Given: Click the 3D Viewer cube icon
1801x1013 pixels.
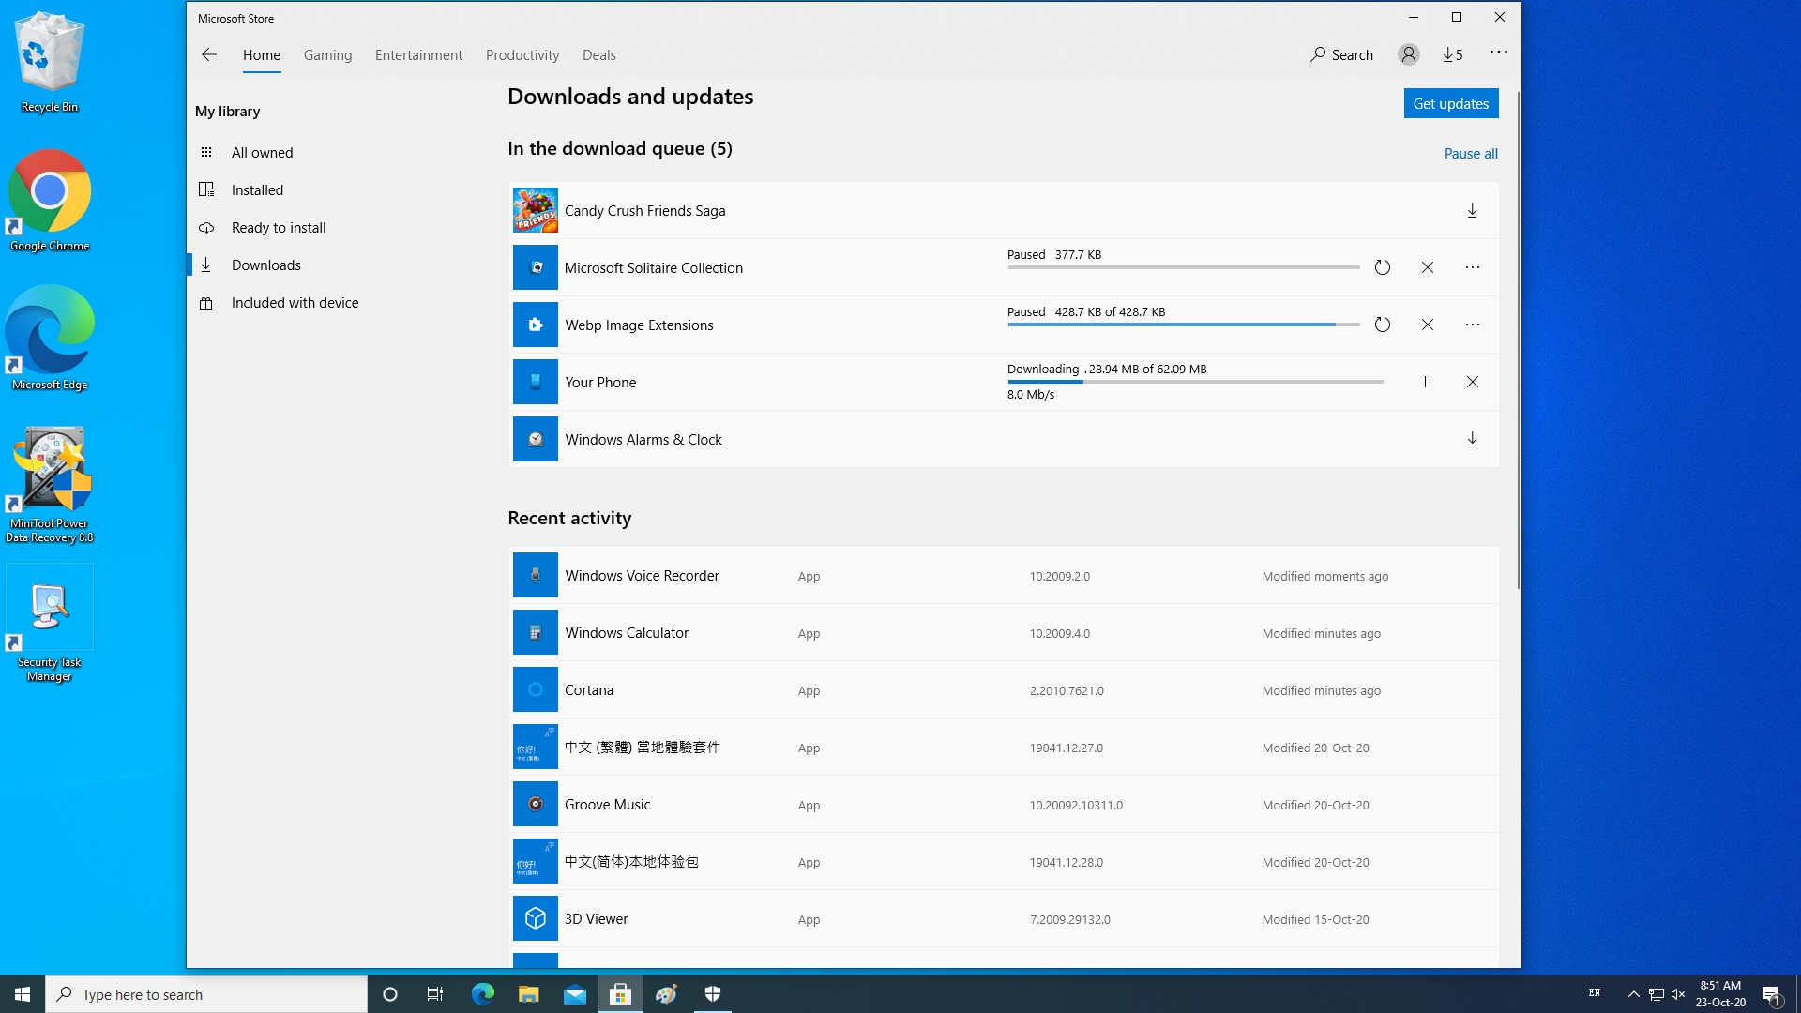Looking at the screenshot, I should click(x=535, y=919).
